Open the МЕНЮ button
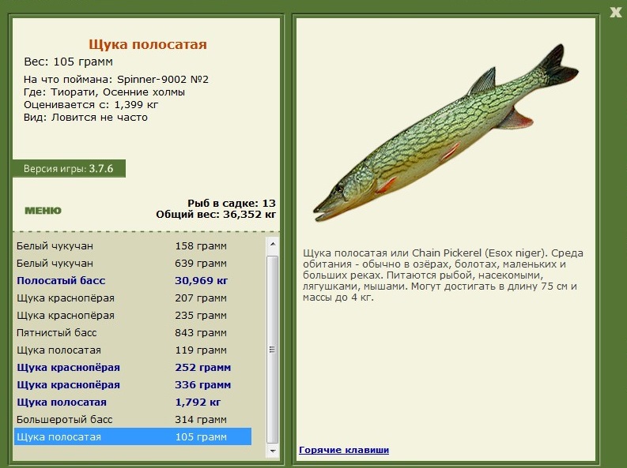The image size is (627, 468). (43, 211)
